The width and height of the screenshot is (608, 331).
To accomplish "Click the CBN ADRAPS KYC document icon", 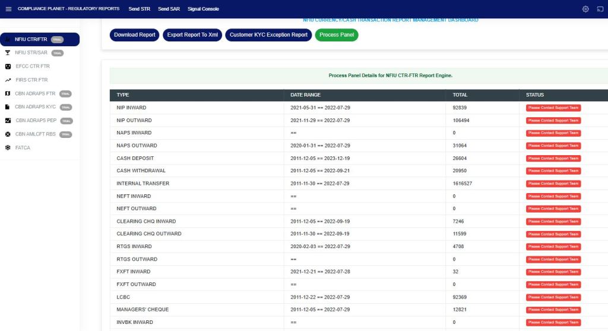I will 8,107.
